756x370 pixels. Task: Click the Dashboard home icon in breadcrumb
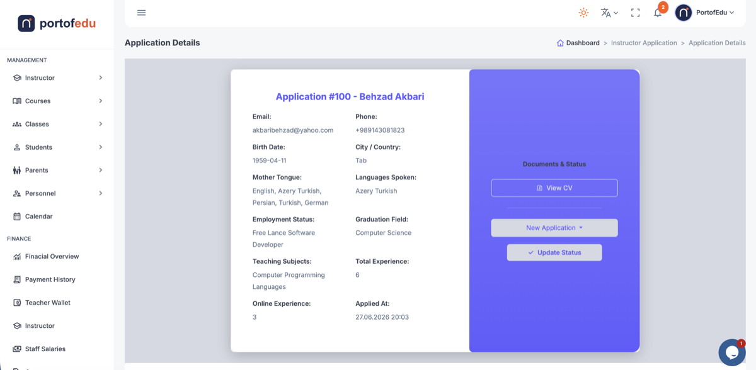coord(560,43)
